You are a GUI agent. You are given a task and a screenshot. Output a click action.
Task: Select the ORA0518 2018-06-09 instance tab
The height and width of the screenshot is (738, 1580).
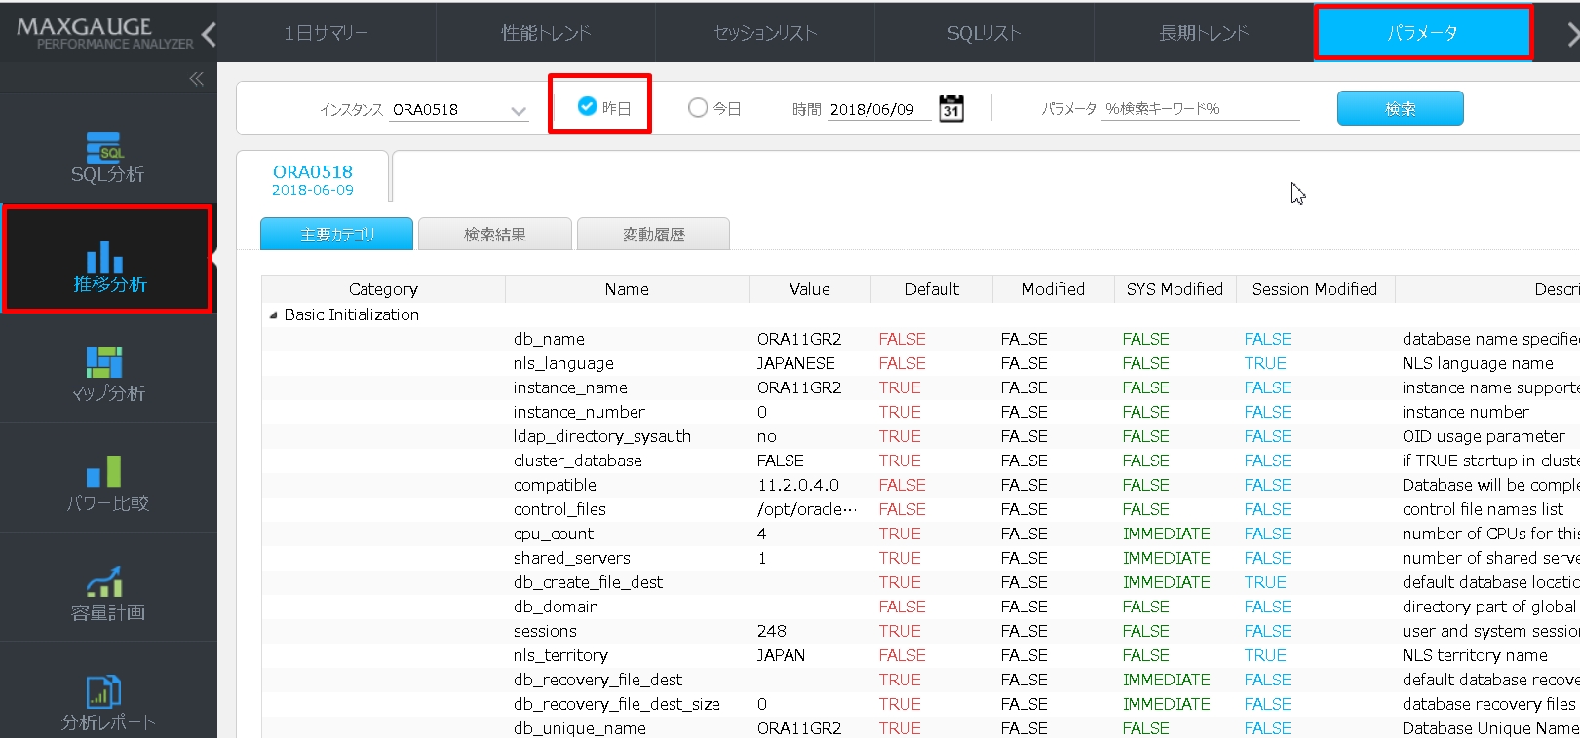tap(313, 179)
